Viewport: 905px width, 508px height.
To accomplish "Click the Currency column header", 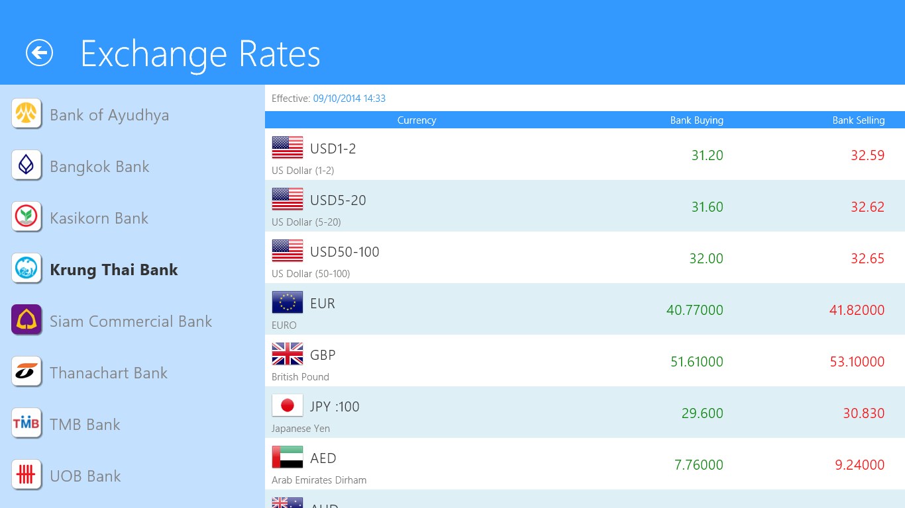I will point(416,120).
